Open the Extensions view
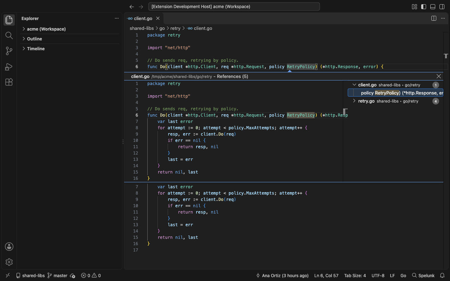 [9, 82]
